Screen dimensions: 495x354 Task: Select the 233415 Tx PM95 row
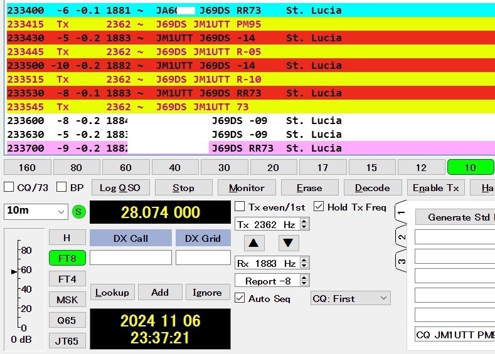tap(251, 24)
